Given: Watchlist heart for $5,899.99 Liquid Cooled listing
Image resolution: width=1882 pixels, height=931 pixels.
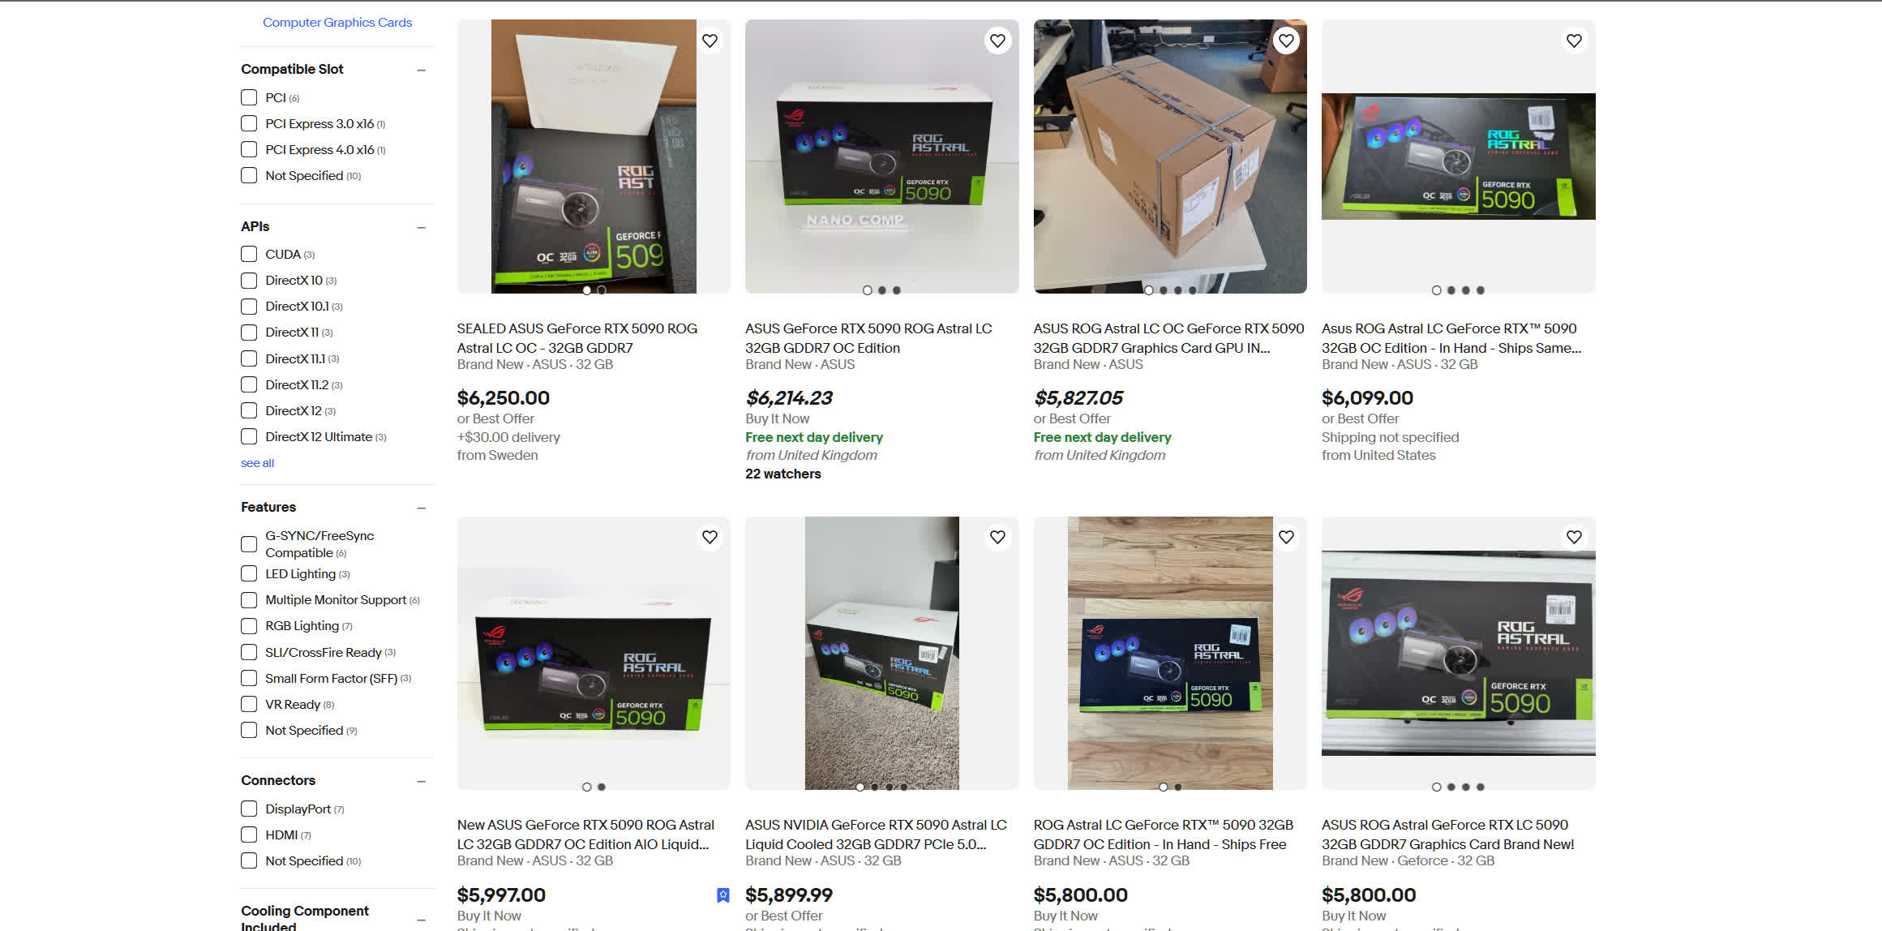Looking at the screenshot, I should coord(997,537).
